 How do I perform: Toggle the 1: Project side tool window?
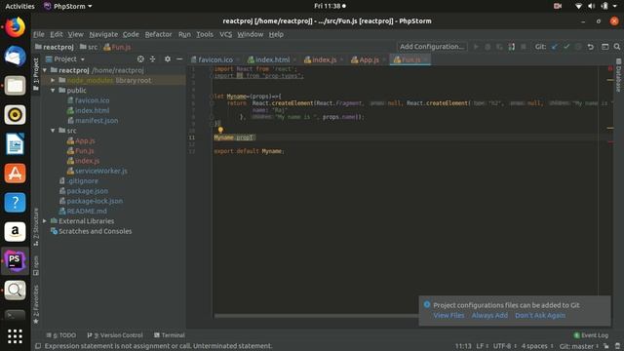pos(36,74)
